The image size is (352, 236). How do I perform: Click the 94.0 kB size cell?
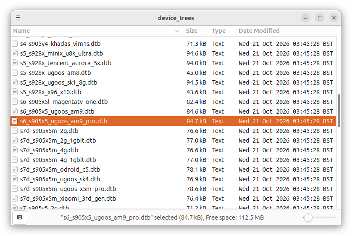(196, 63)
